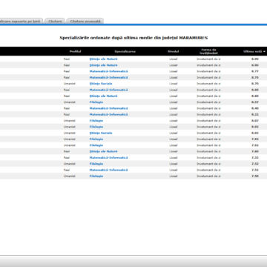Select the 7.60 grade cell
Viewport: 267px width, 267px height.
[x=255, y=151]
